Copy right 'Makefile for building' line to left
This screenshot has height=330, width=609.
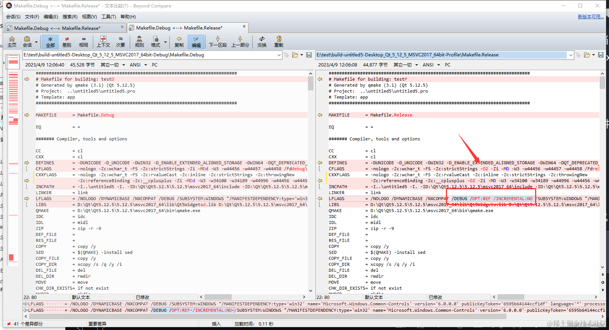coord(320,79)
